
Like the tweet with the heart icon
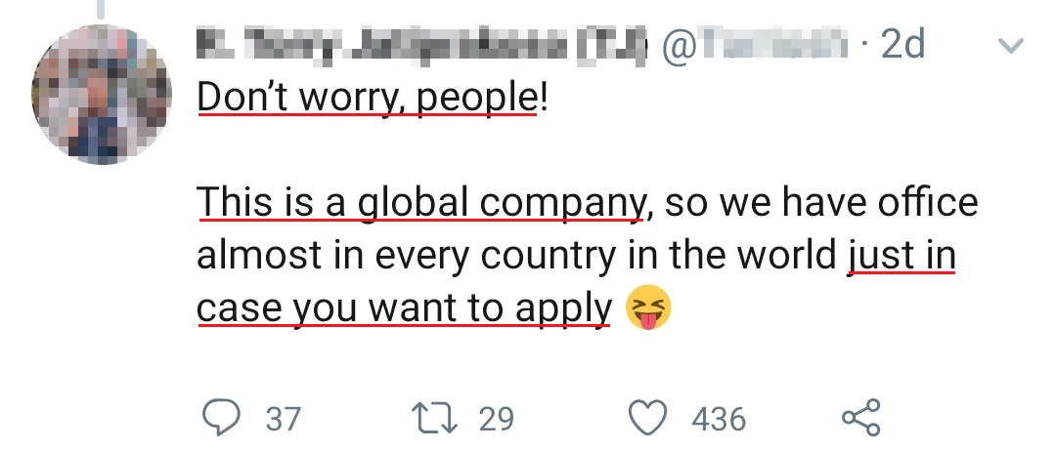647,418
